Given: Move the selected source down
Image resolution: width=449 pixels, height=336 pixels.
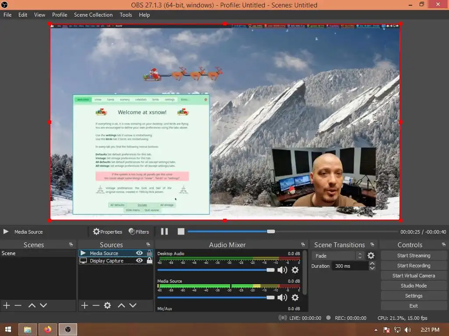Looking at the screenshot, I should tap(132, 305).
